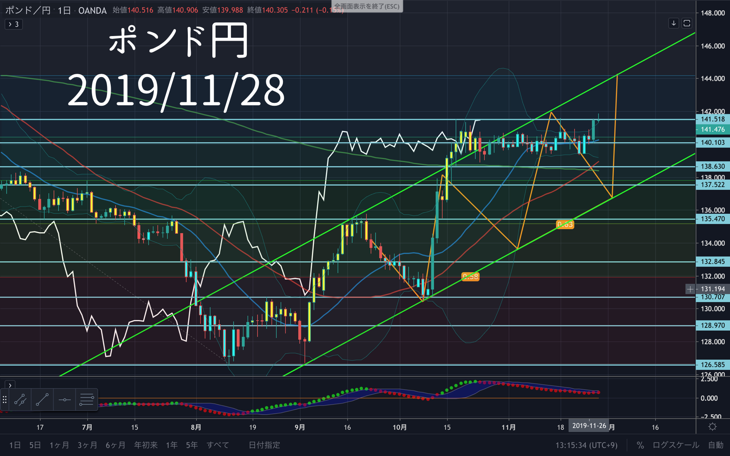730x456 pixels.
Task: Toggle auto scale (自動)
Action: coord(715,445)
